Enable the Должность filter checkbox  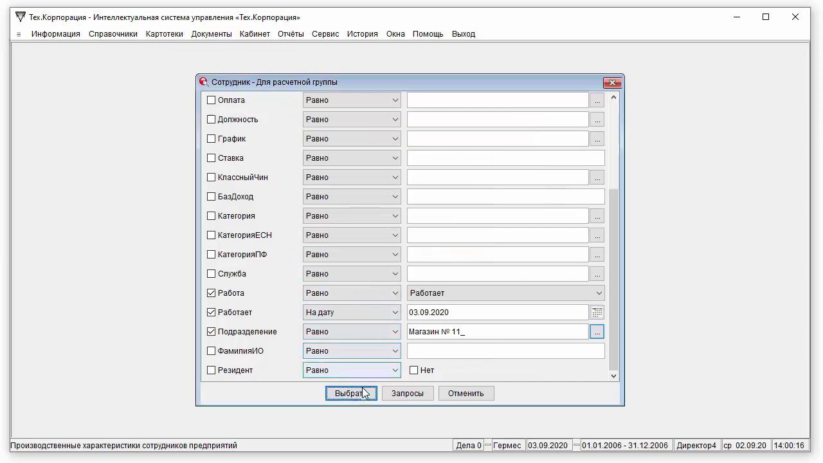click(x=211, y=120)
